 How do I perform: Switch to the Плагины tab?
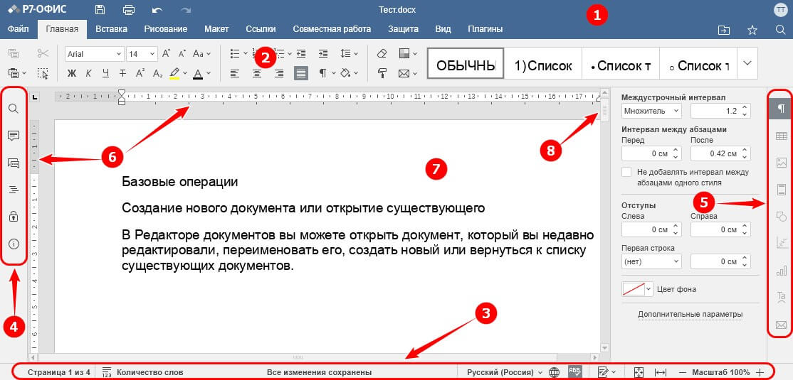(x=485, y=29)
